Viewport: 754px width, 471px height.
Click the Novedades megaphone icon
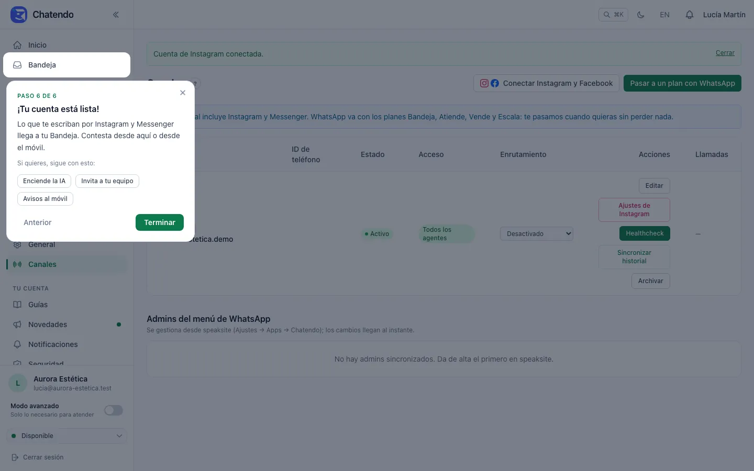click(x=17, y=324)
